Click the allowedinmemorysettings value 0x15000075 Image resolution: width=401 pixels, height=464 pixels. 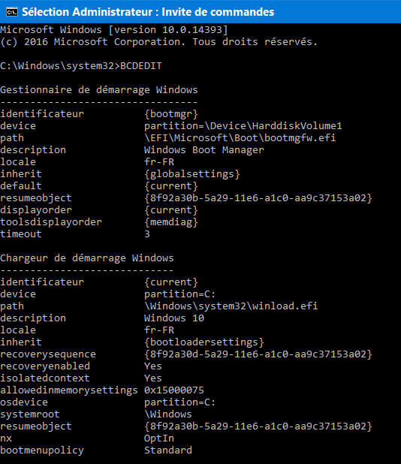[174, 390]
